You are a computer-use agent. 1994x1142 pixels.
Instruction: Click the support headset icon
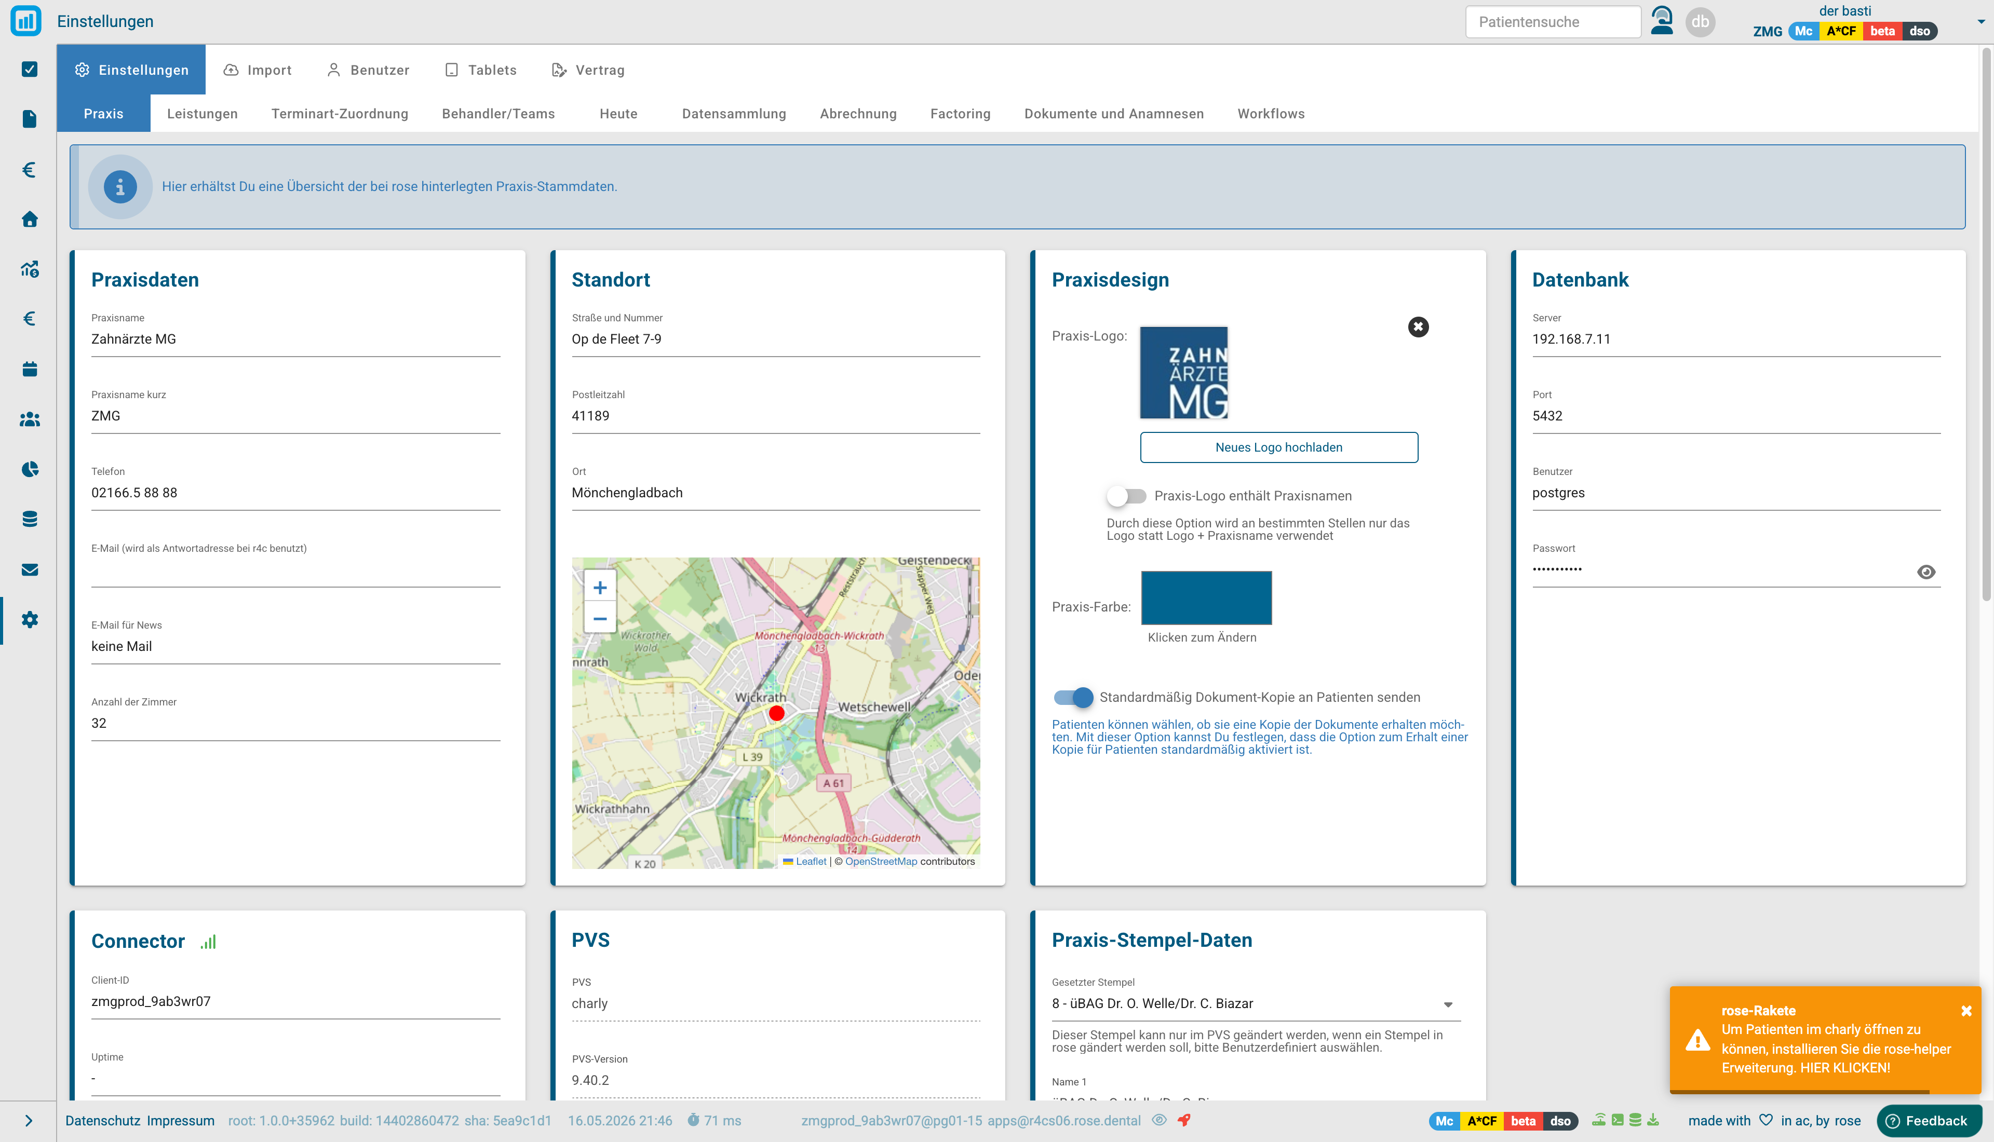point(1662,21)
